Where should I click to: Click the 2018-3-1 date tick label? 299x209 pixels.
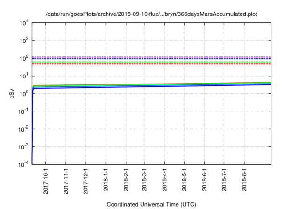click(x=144, y=180)
